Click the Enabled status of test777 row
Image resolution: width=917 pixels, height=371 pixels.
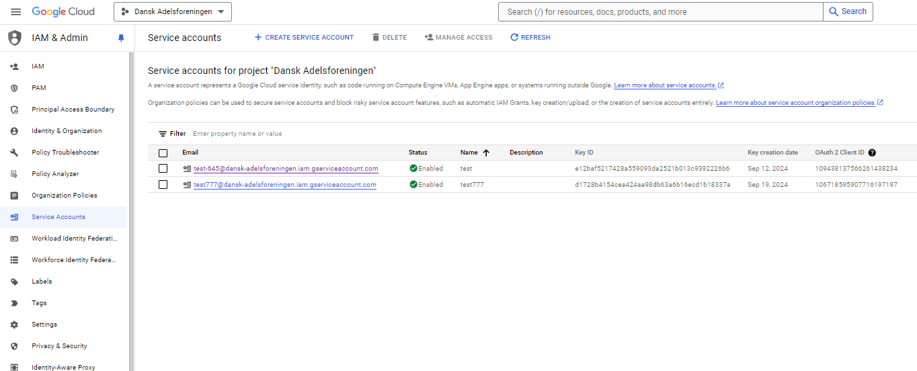[426, 185]
